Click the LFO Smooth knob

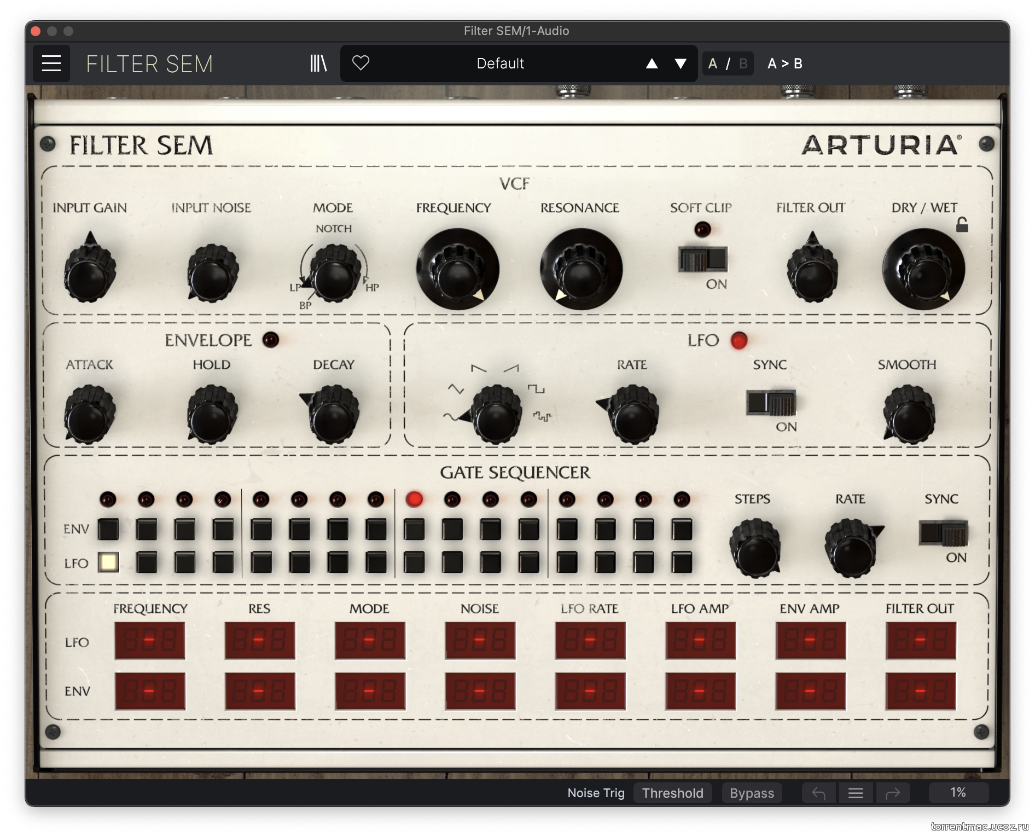point(909,414)
